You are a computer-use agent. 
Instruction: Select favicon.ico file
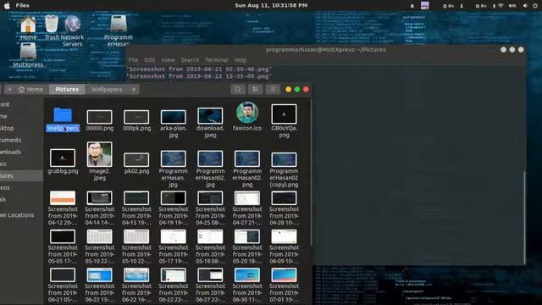(247, 113)
